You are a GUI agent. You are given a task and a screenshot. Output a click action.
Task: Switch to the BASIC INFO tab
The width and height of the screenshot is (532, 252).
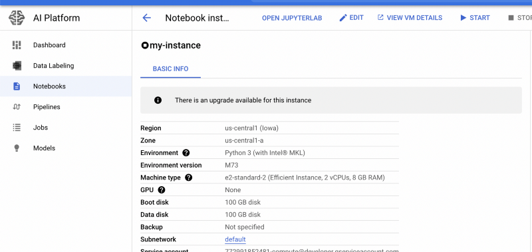click(170, 69)
